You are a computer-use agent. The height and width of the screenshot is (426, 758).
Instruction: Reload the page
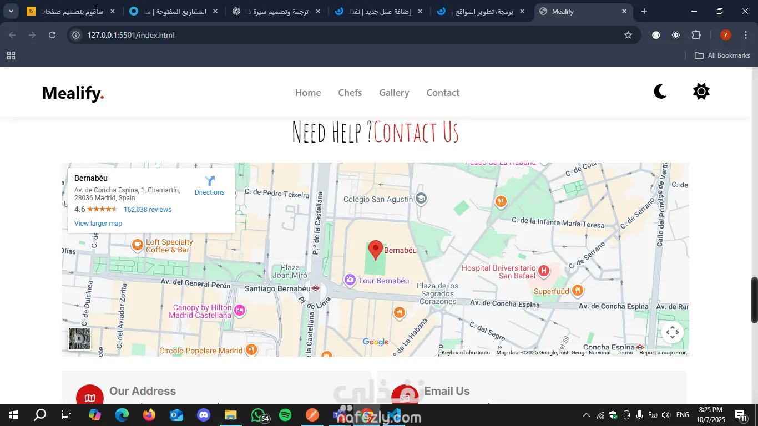coord(52,35)
